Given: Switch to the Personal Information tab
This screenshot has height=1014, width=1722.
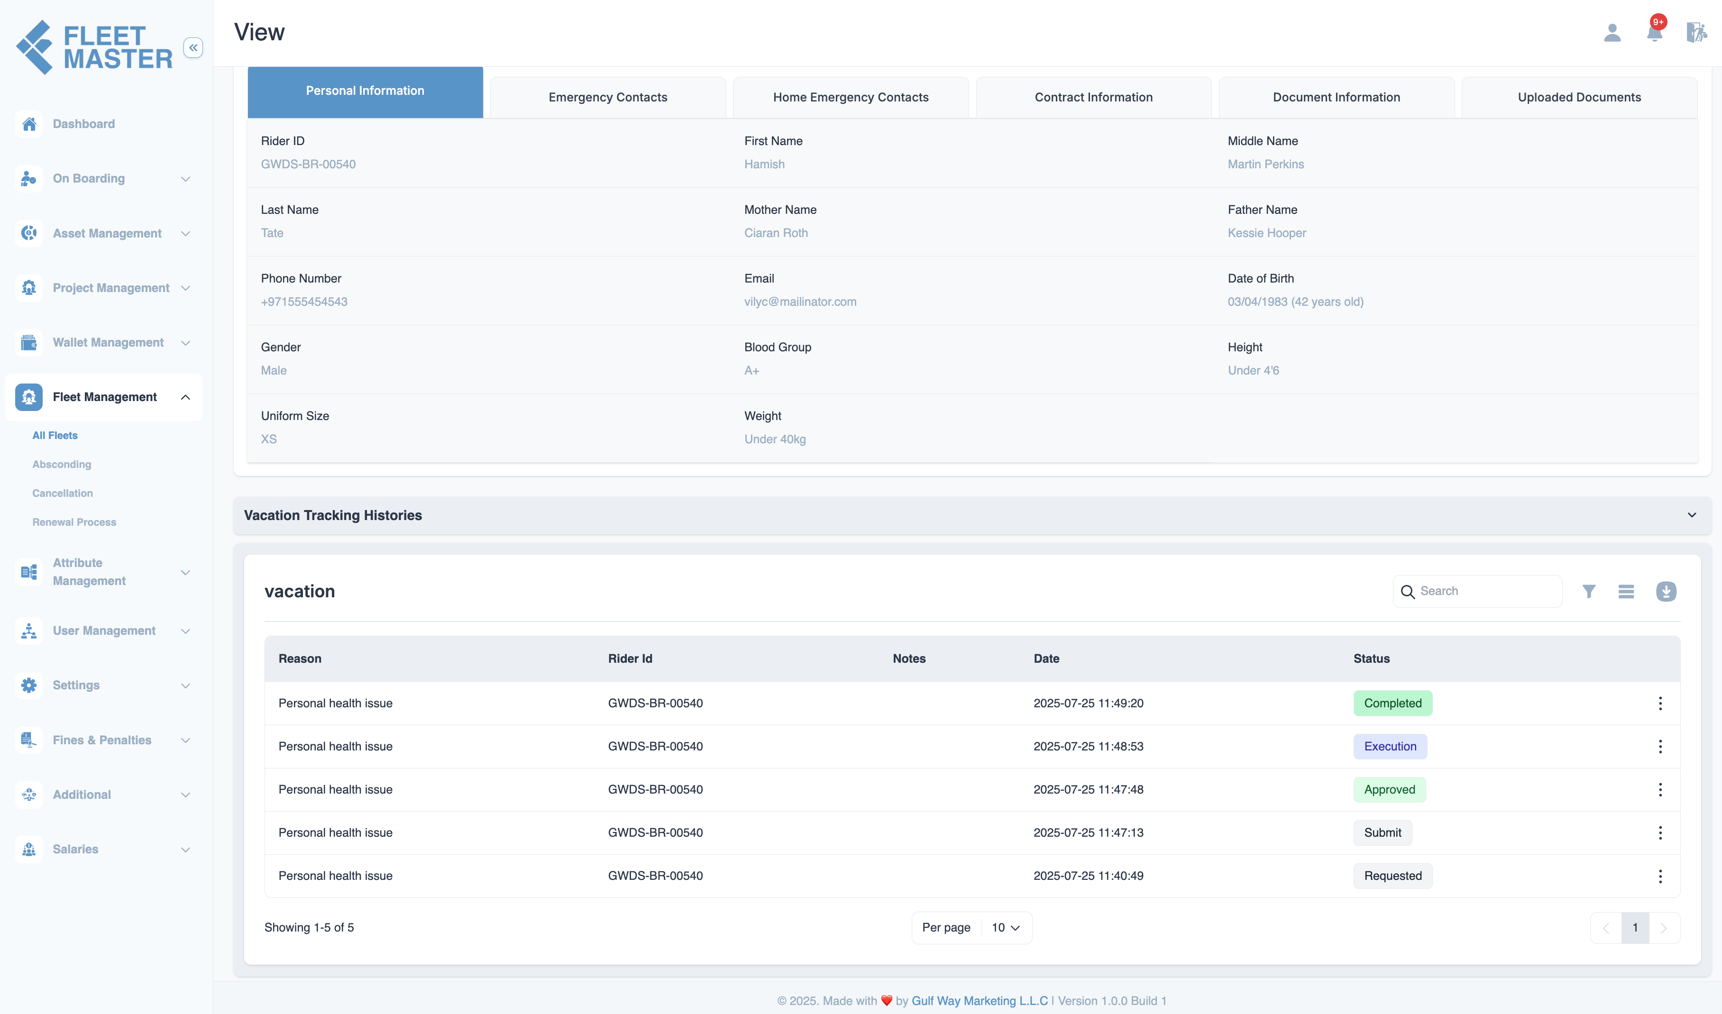Looking at the screenshot, I should pyautogui.click(x=365, y=91).
